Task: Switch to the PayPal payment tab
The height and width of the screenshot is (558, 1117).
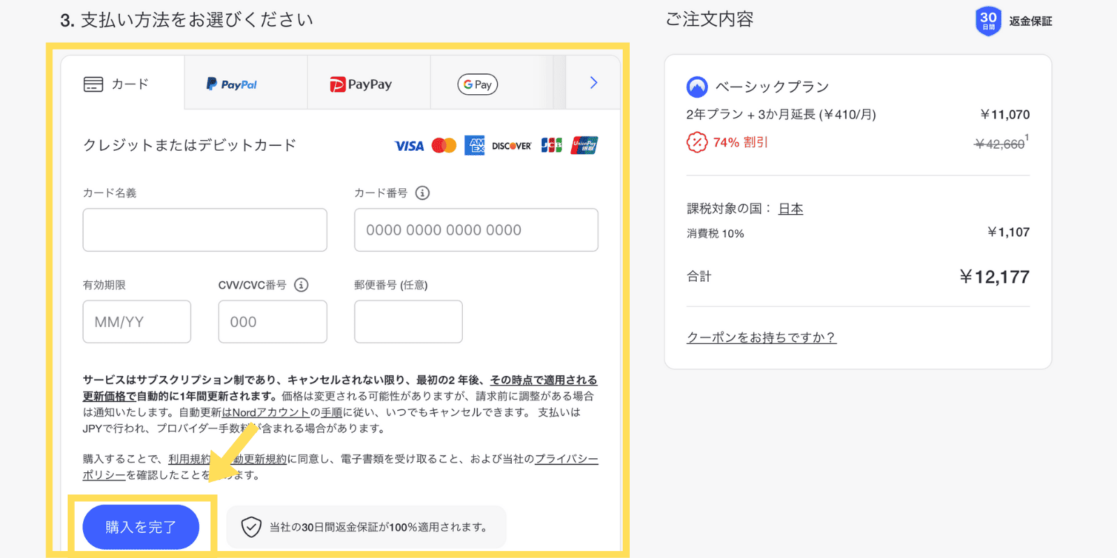Action: (246, 83)
